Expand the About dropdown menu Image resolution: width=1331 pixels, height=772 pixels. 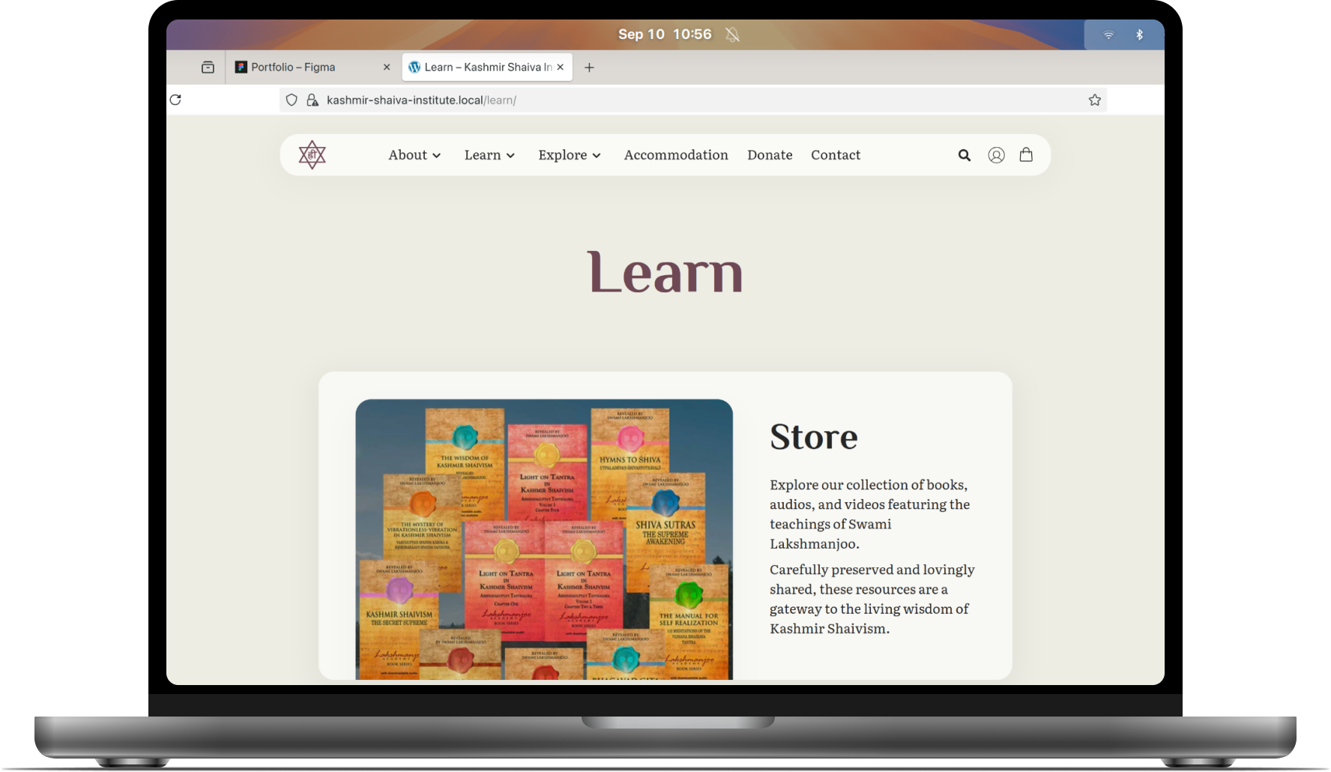click(414, 155)
